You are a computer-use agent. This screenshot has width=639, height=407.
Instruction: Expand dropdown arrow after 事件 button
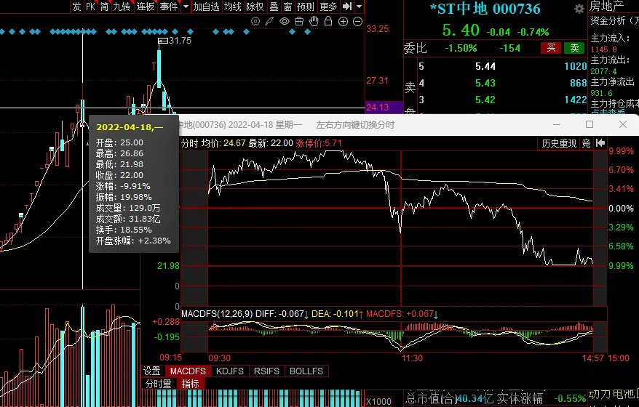186,7
